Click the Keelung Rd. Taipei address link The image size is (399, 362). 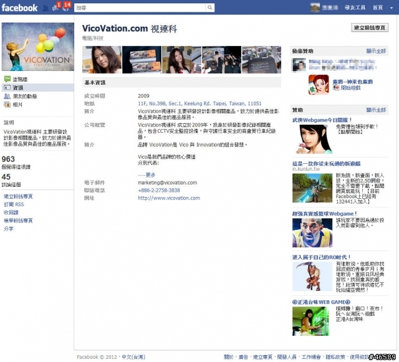coord(199,103)
